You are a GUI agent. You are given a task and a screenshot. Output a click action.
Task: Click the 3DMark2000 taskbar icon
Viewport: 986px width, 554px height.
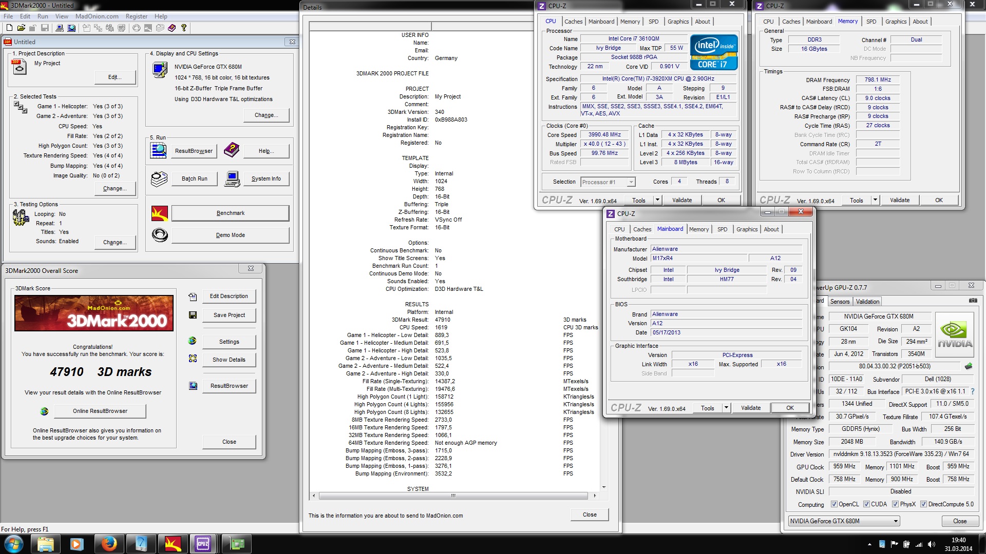[172, 544]
